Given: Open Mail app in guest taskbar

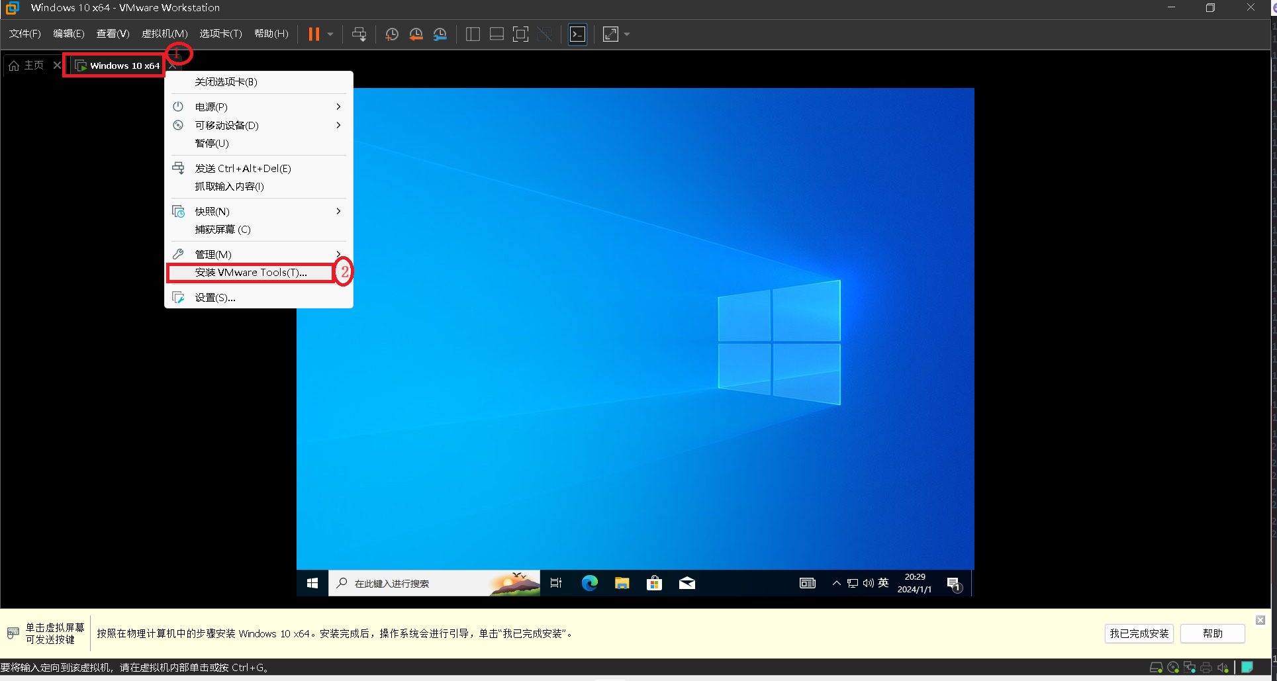Looking at the screenshot, I should click(687, 583).
